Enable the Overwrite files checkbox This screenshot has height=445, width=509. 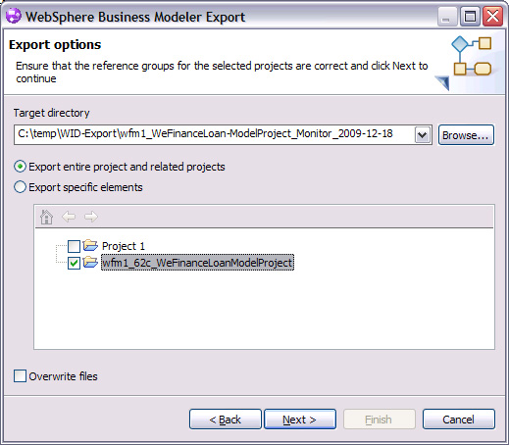coord(20,375)
